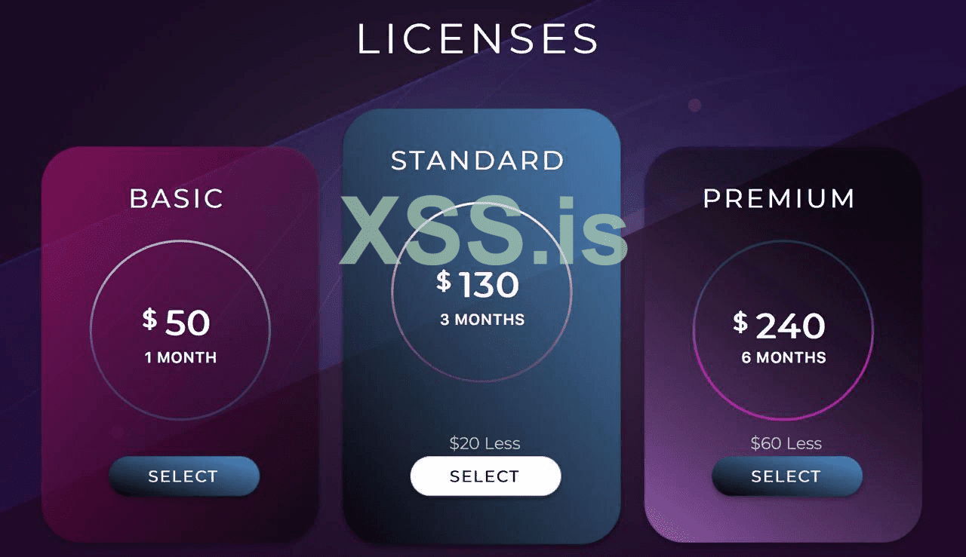Screen dimensions: 966x557
Task: Click the SELECT button on the Basic plan
Action: 183,476
